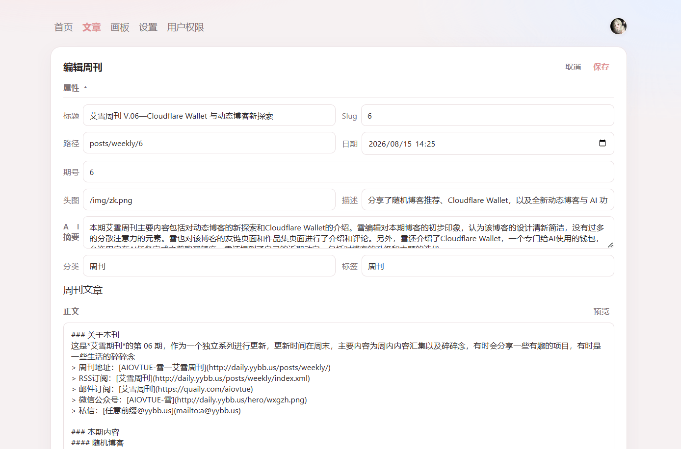The height and width of the screenshot is (449, 681).
Task: Grab the AI 摘要 textarea resize handle
Action: 610,245
